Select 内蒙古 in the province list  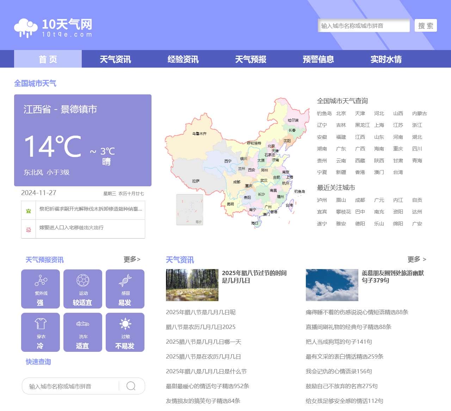tap(420, 113)
